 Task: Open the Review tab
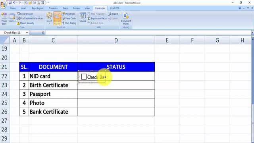tap(76, 8)
